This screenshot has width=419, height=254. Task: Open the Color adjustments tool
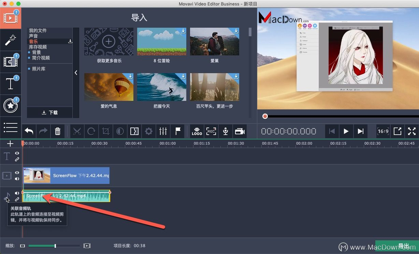coord(120,131)
